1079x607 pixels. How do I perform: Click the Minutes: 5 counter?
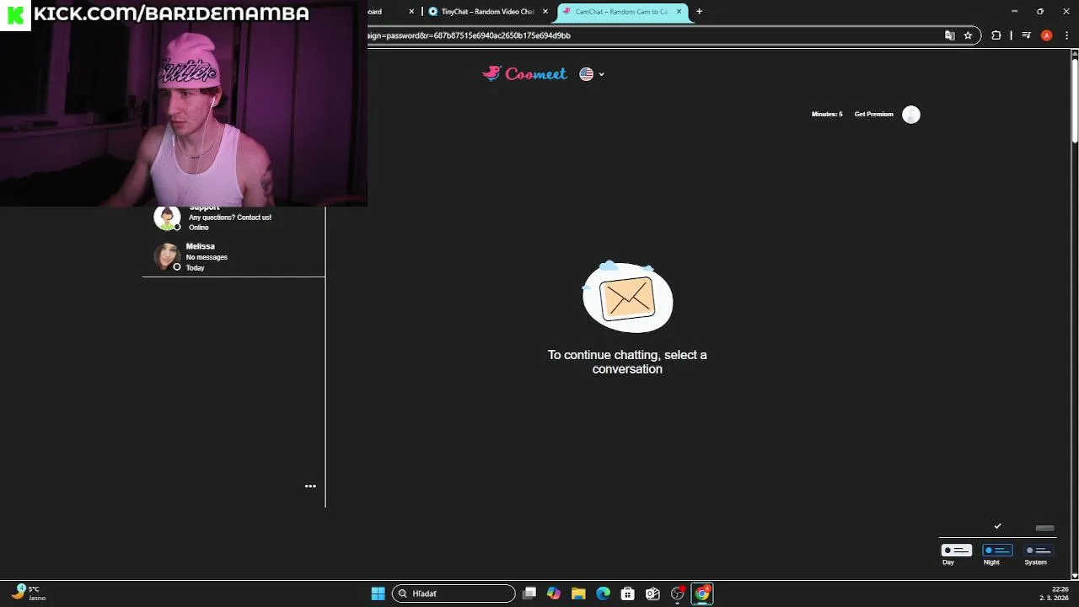827,114
